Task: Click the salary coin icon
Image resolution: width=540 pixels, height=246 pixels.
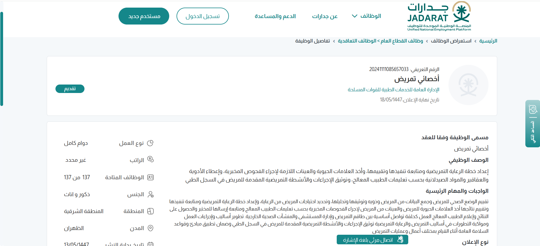Action: point(150,160)
